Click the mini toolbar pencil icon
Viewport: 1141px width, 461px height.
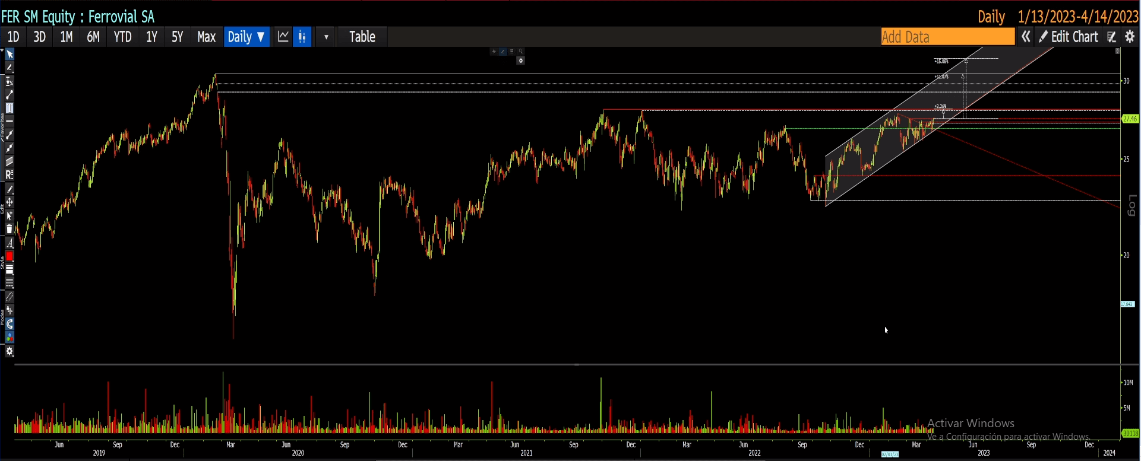(x=502, y=52)
